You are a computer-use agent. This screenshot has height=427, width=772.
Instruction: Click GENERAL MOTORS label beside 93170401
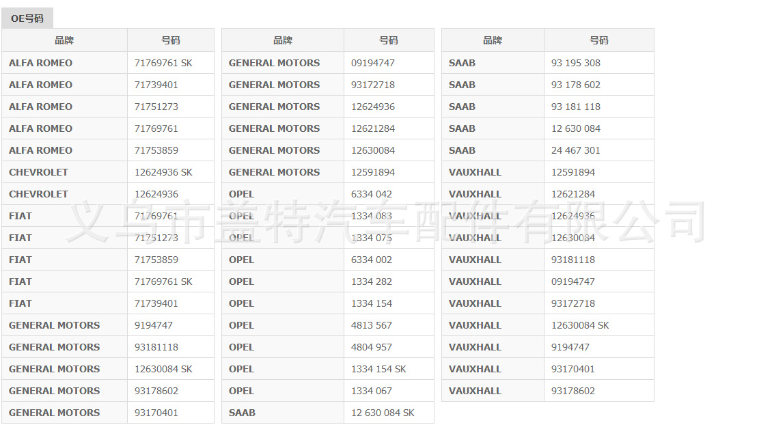(x=54, y=413)
